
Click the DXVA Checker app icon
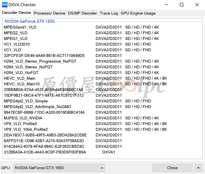coord(5,5)
